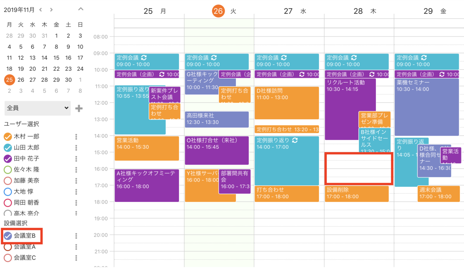Click the 2019年11月 month label
The image size is (464, 268).
coord(20,10)
